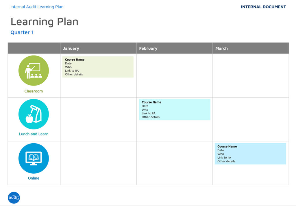Click the Online monitor book icon
The image size is (296, 206).
[34, 158]
